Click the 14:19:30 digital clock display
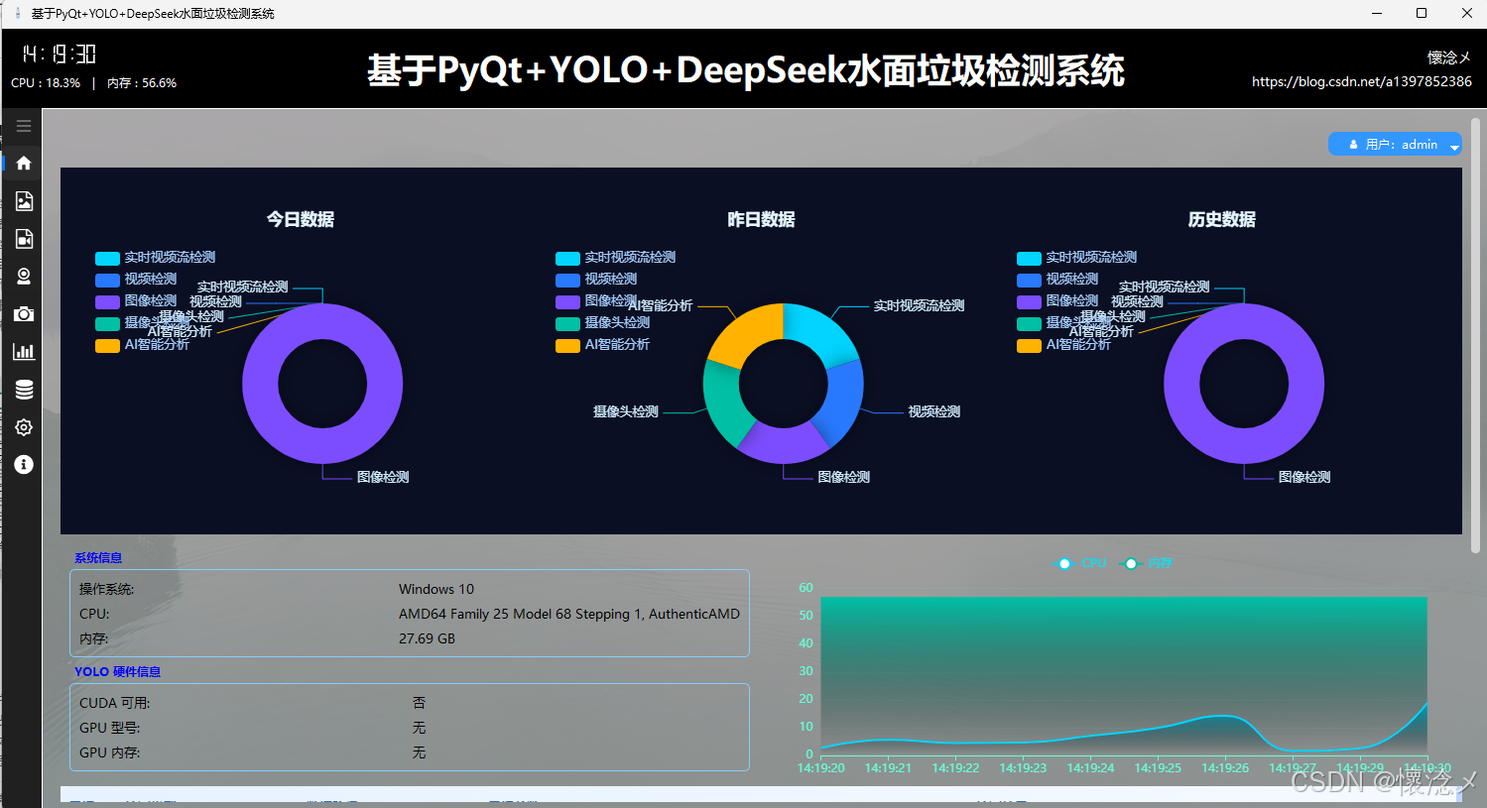The height and width of the screenshot is (808, 1487). [x=60, y=55]
